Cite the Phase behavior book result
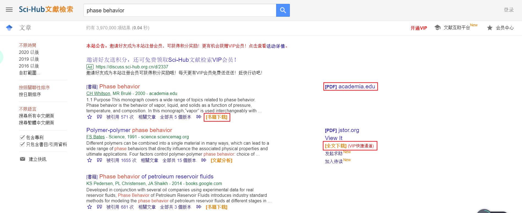 coord(99,117)
